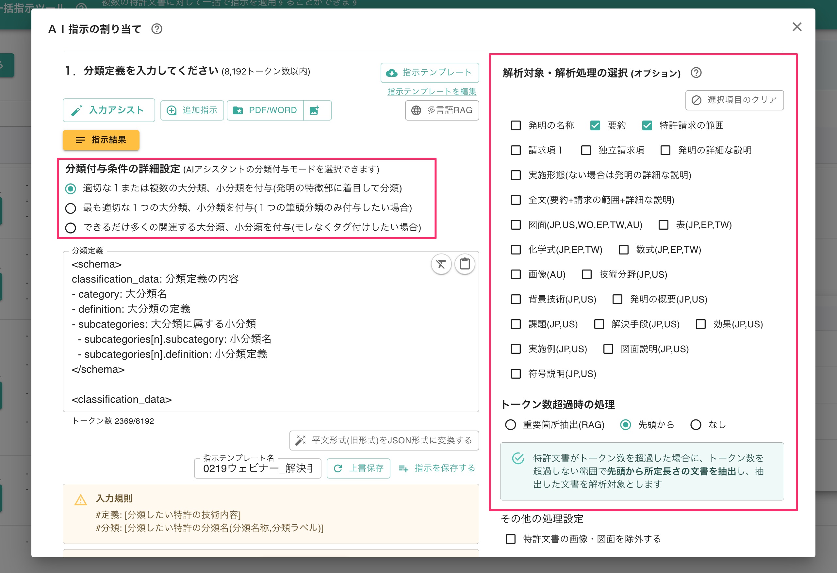This screenshot has width=837, height=573.
Task: Click clear formatting icon in 分類定義 box
Action: click(441, 264)
